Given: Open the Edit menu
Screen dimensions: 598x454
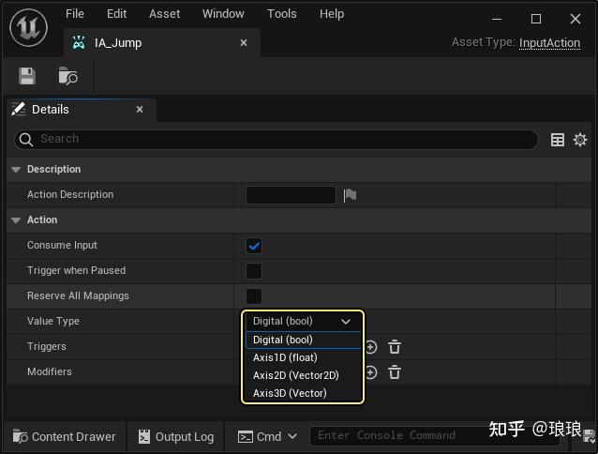Looking at the screenshot, I should coord(117,14).
